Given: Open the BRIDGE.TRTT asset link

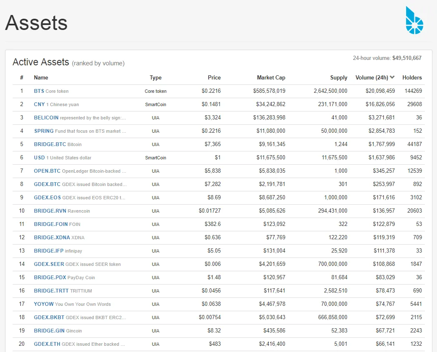Looking at the screenshot, I should (51, 291).
